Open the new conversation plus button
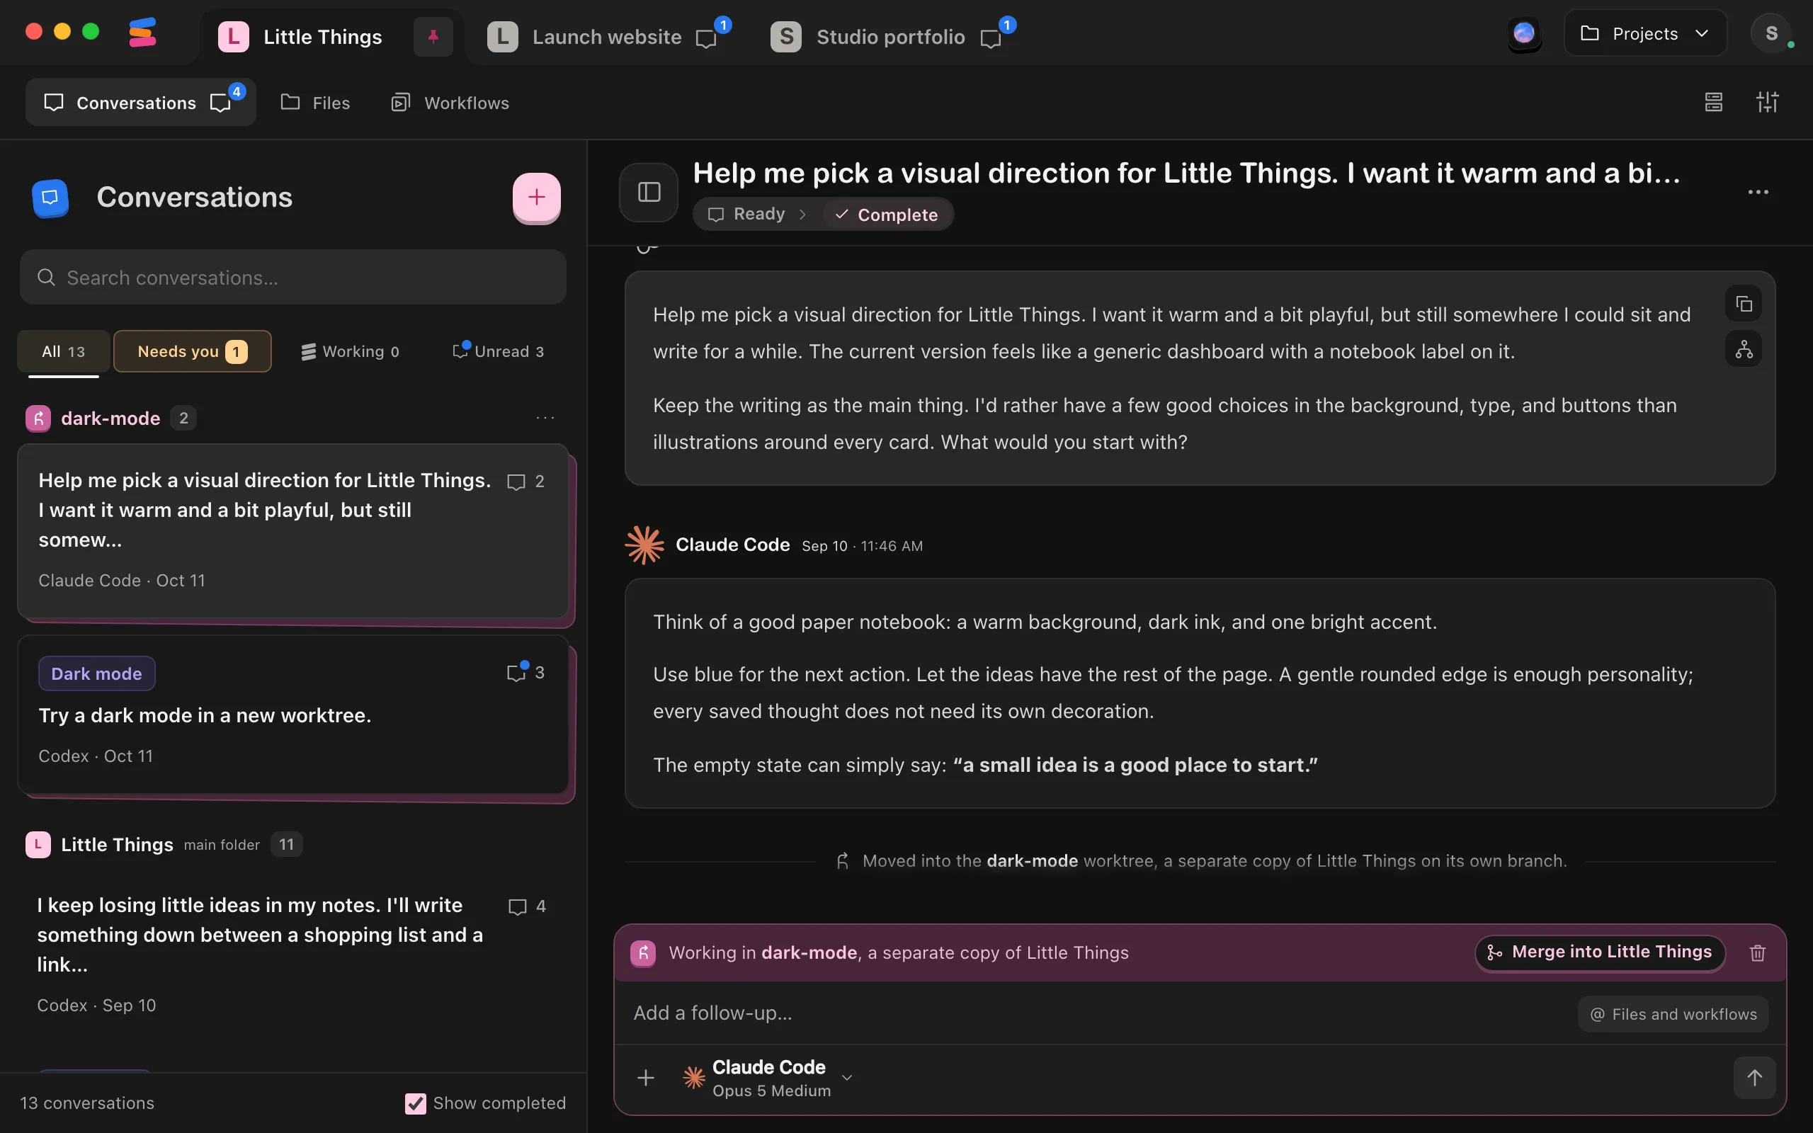 [x=536, y=198]
